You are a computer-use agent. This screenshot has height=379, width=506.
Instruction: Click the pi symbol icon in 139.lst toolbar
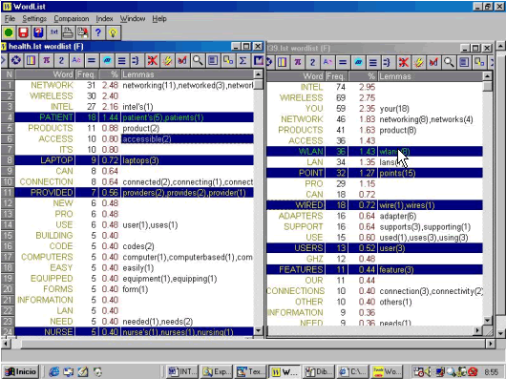point(297,62)
